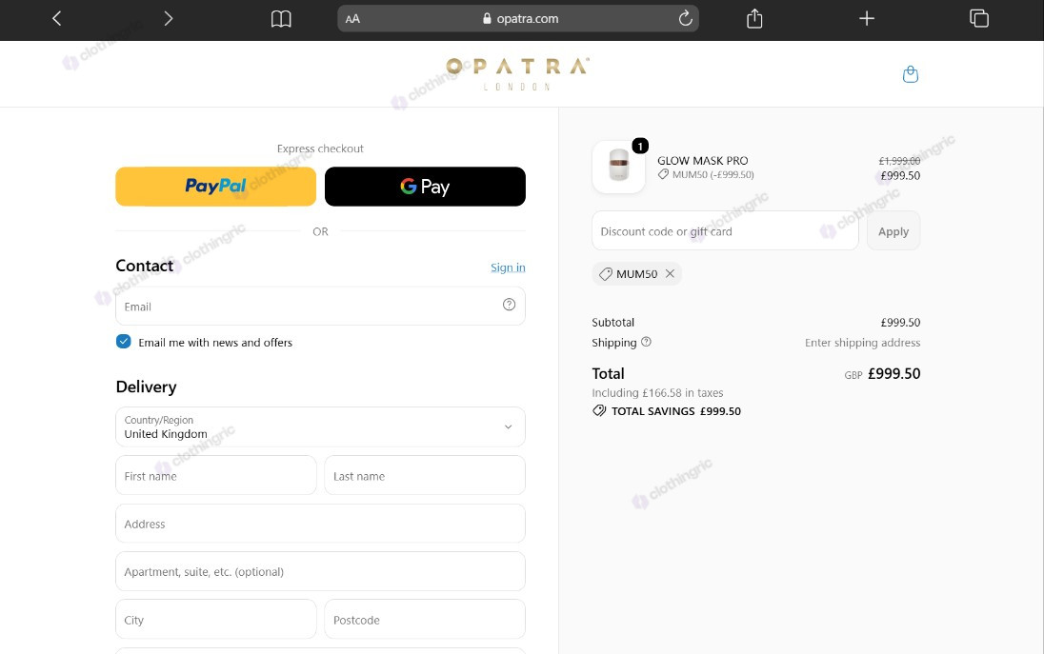Click the GLOW MASK PRO product name
This screenshot has height=654, width=1044.
pos(702,160)
